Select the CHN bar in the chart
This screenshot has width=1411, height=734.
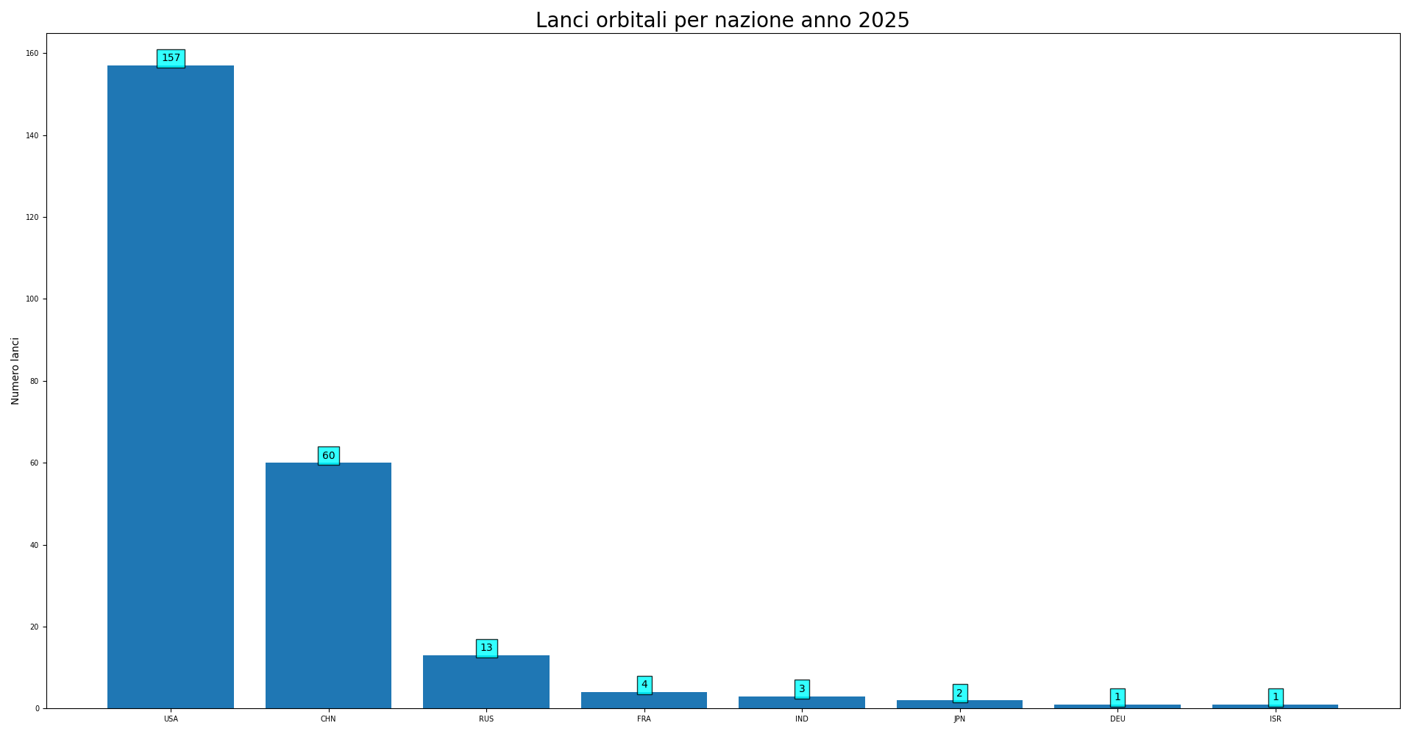tap(328, 585)
